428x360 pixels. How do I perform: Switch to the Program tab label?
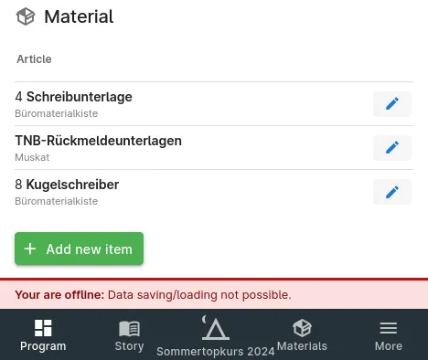[x=43, y=346]
